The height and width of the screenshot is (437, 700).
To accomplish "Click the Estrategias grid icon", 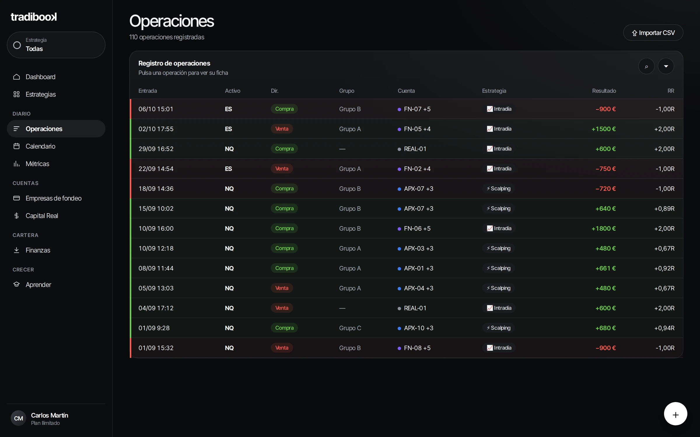I will (x=17, y=94).
